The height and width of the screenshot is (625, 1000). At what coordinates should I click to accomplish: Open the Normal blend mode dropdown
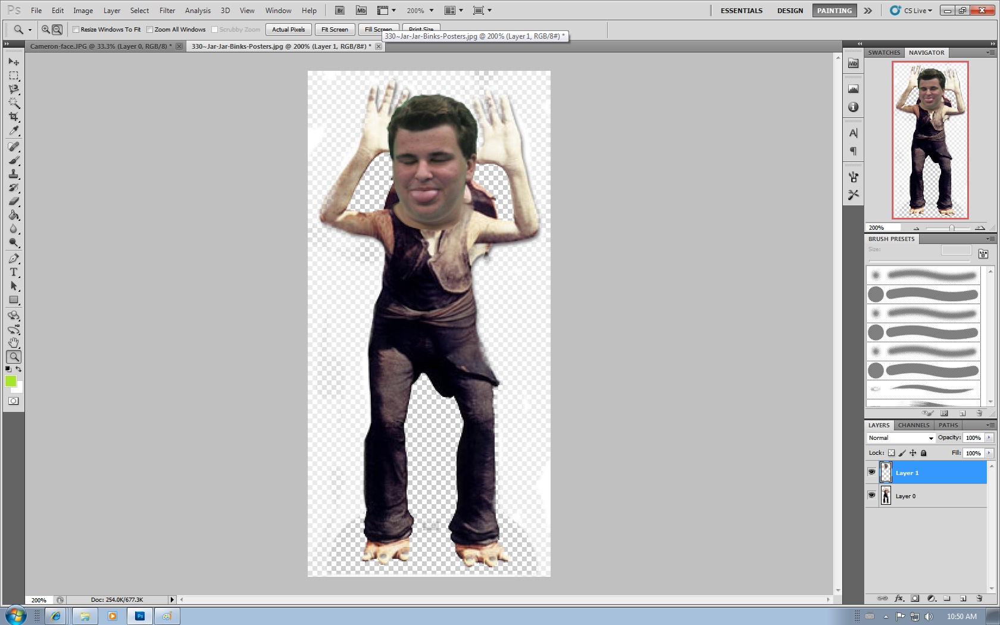[901, 437]
